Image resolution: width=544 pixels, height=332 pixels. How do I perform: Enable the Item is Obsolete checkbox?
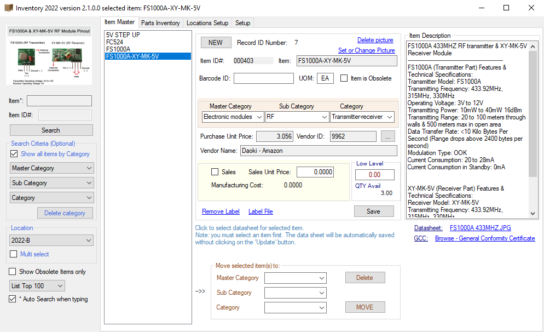344,78
